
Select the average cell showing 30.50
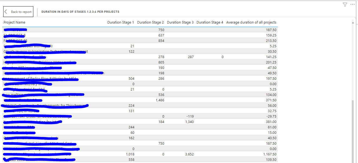click(x=272, y=52)
